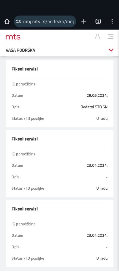Open the tab switcher showing 2 tabs
Screen dimensions: 119x278
98,21
